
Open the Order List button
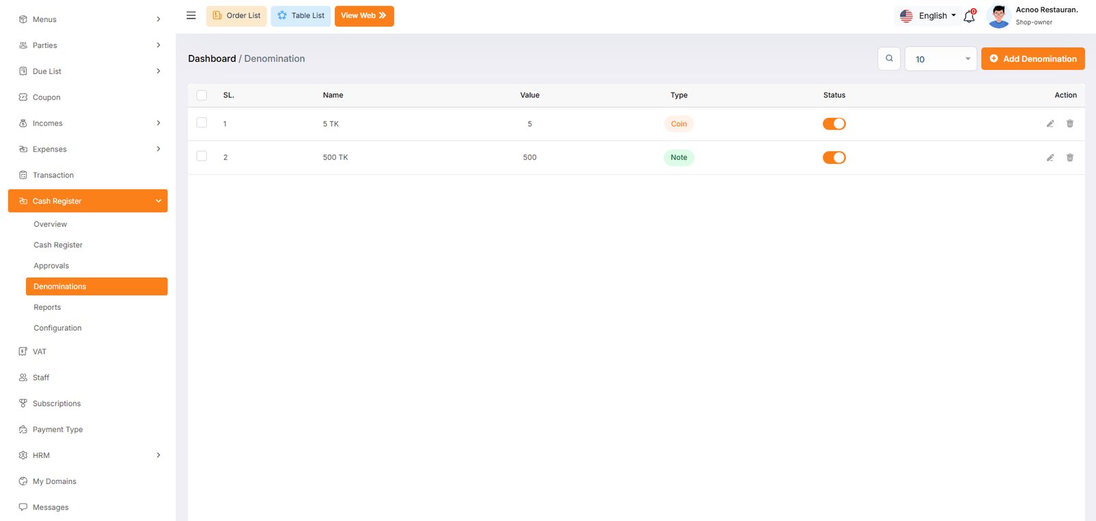click(236, 16)
